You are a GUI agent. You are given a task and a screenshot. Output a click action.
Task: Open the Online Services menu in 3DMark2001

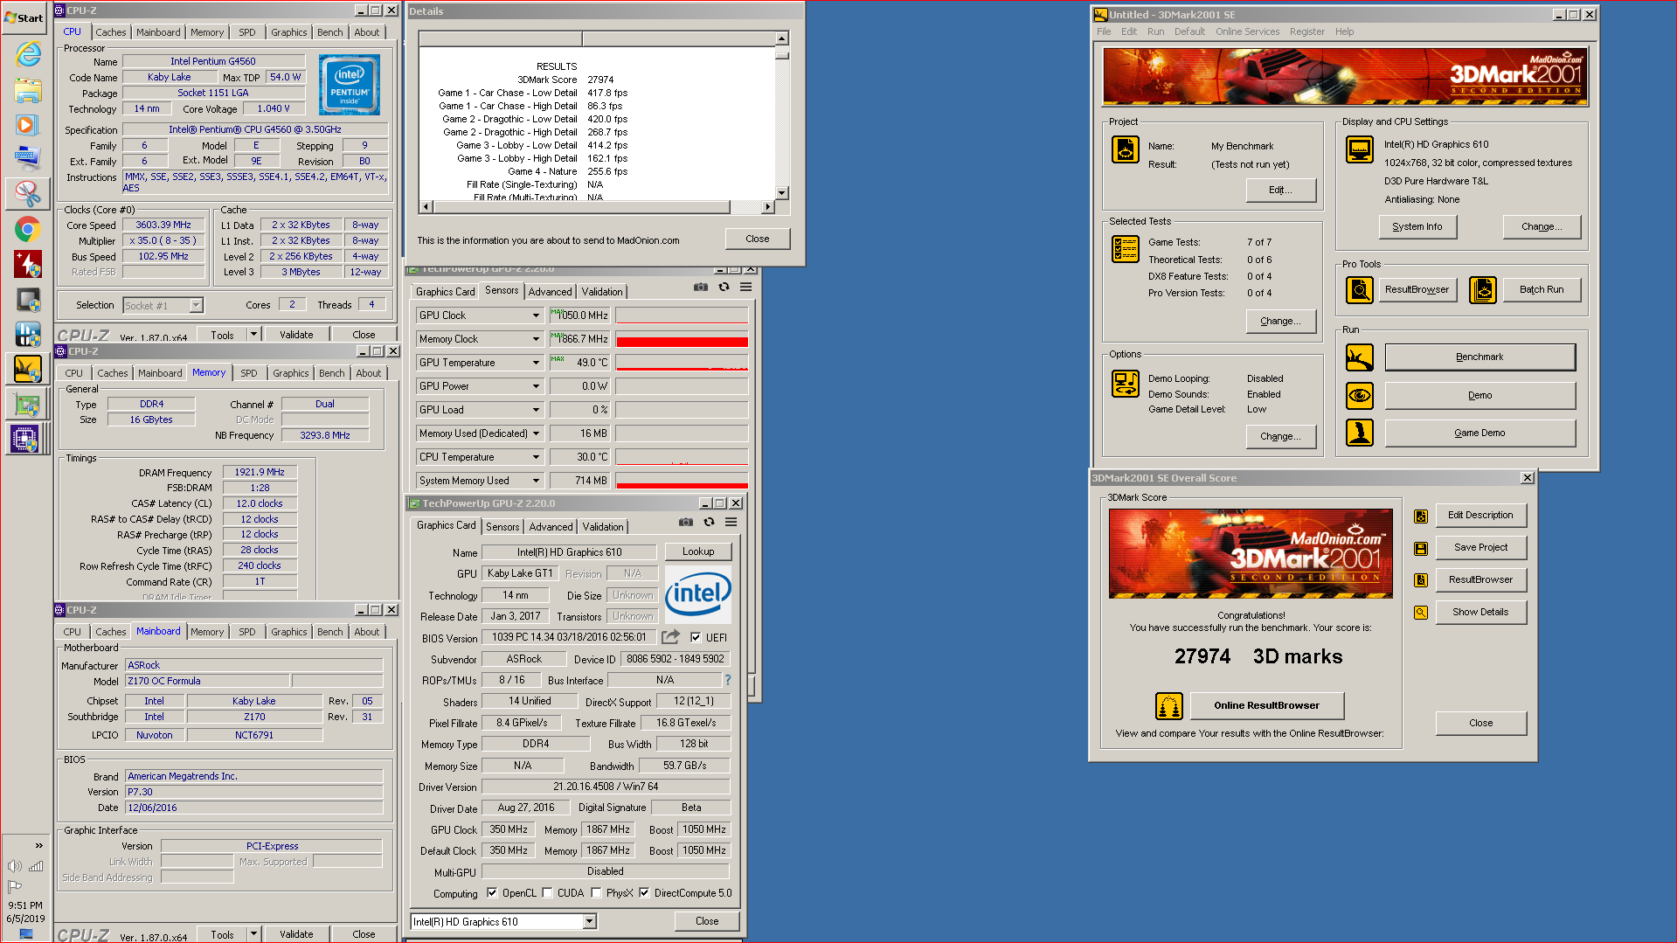pos(1247,31)
